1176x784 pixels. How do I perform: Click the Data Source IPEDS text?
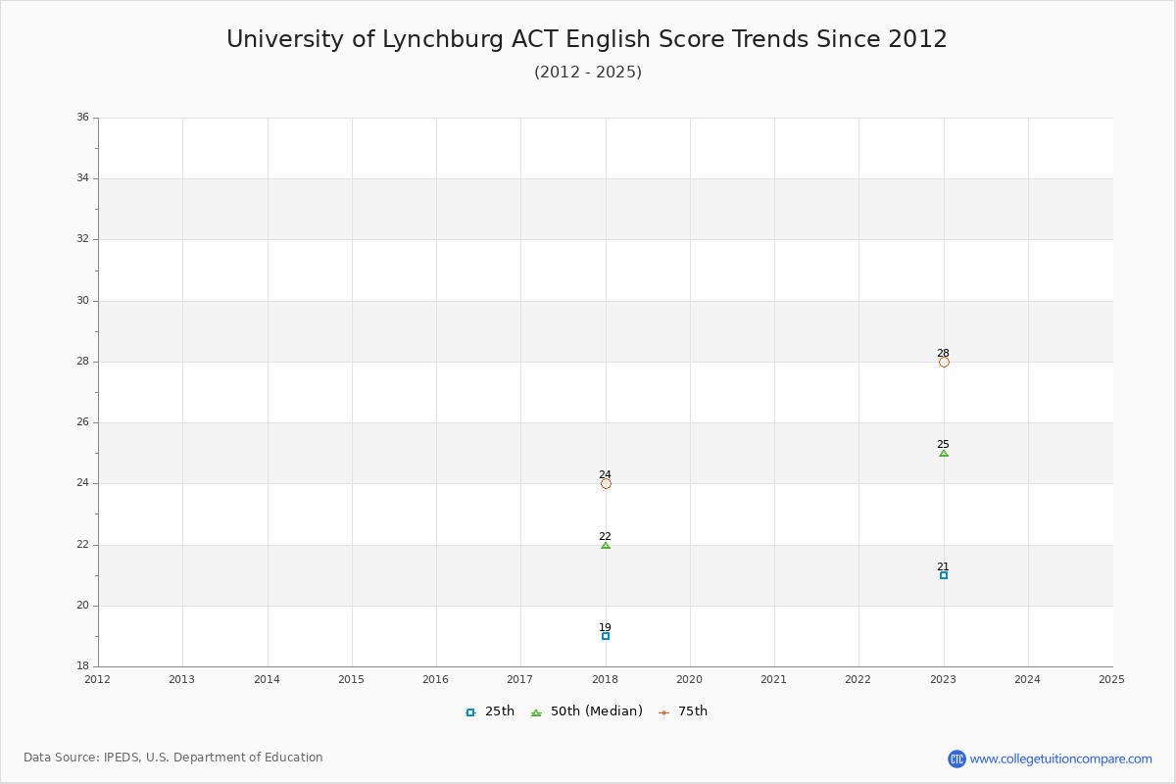tap(173, 758)
